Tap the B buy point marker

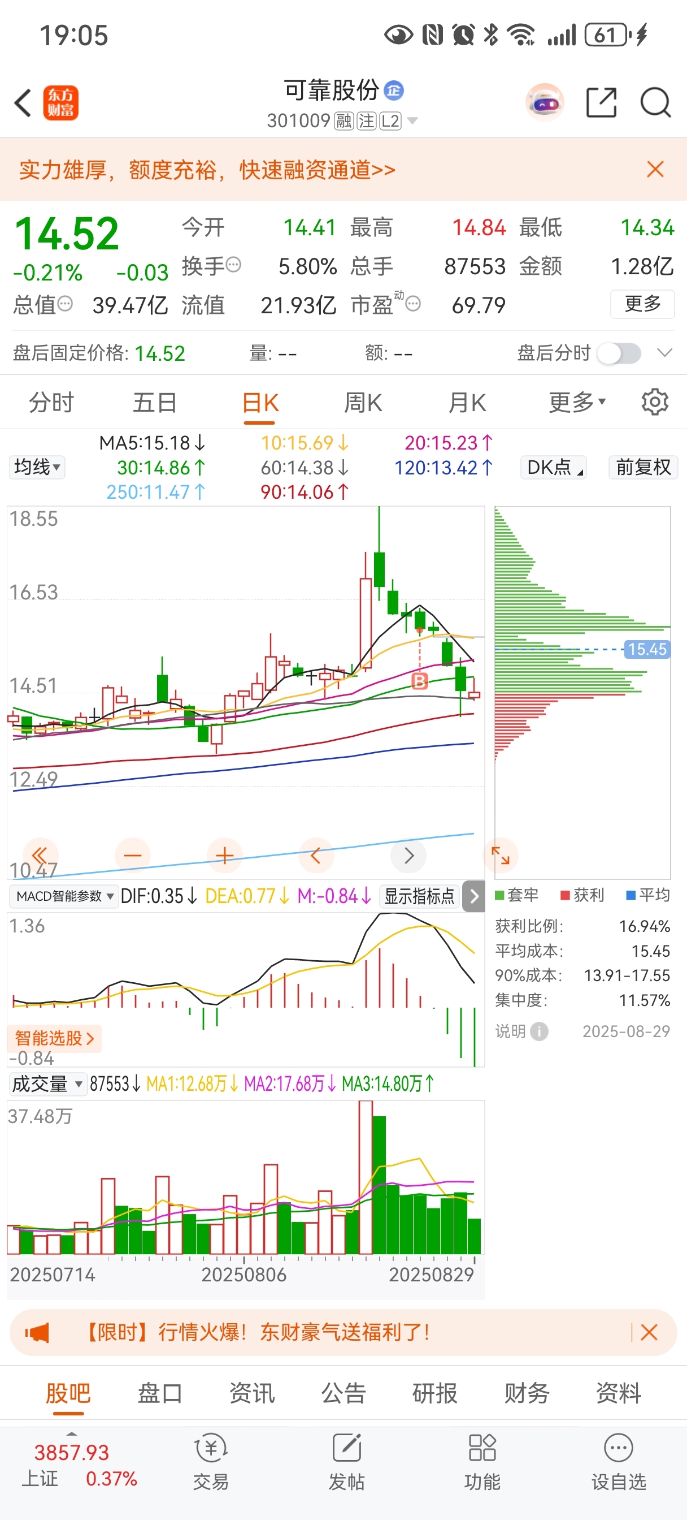tap(419, 681)
